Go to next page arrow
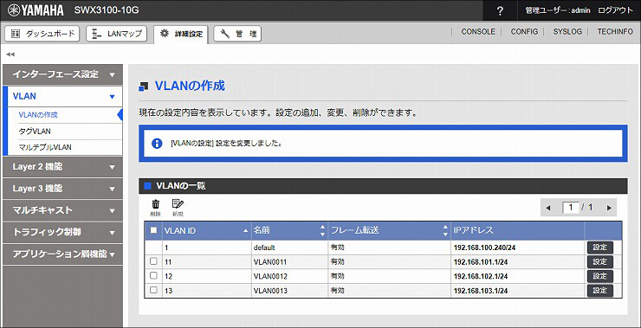This screenshot has height=328, width=641. [x=609, y=208]
